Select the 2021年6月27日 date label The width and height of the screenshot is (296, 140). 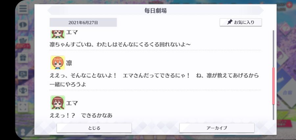(x=83, y=23)
